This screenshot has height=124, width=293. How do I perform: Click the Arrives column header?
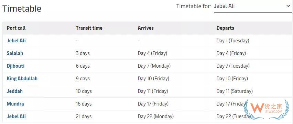click(146, 28)
